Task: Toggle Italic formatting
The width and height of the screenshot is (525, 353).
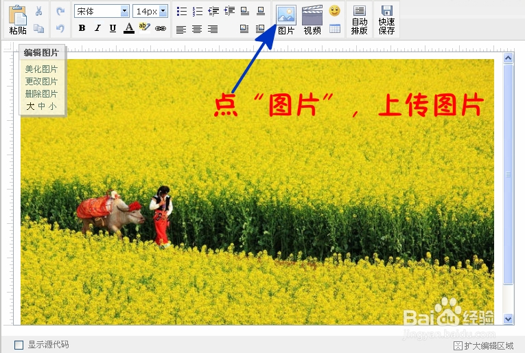Action: (97, 28)
